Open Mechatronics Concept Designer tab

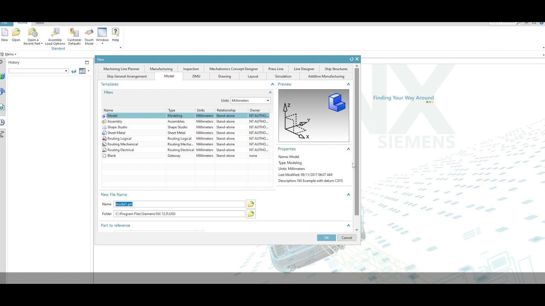click(233, 69)
